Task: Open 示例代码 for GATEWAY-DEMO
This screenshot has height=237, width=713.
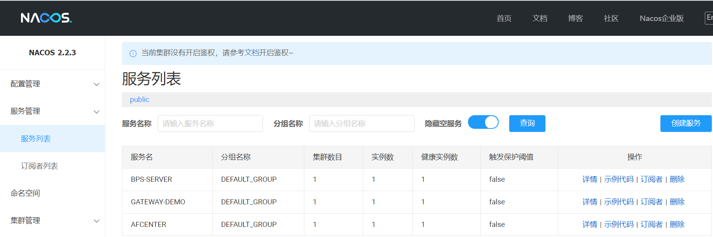Action: pos(618,202)
